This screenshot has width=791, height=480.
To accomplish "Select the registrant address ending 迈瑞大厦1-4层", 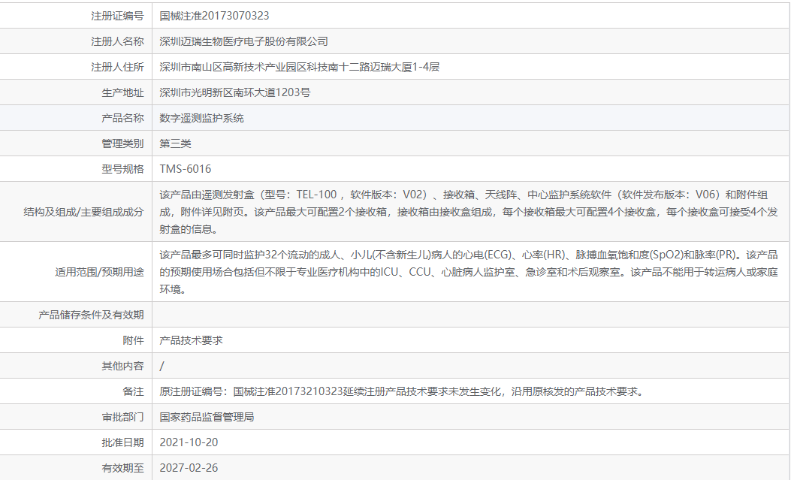I will (300, 67).
